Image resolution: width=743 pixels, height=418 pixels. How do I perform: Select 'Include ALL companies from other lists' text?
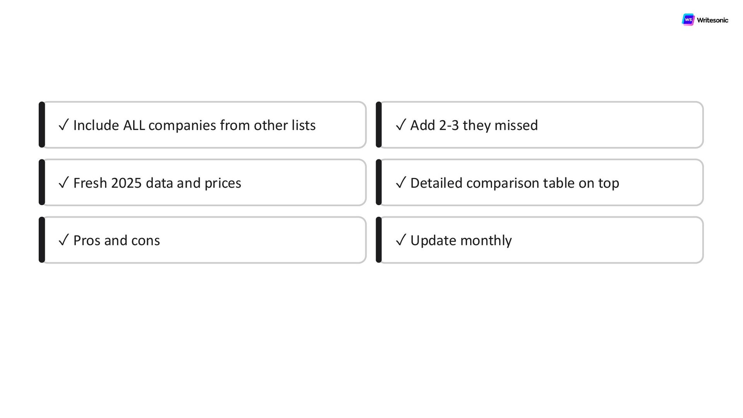[x=194, y=125]
